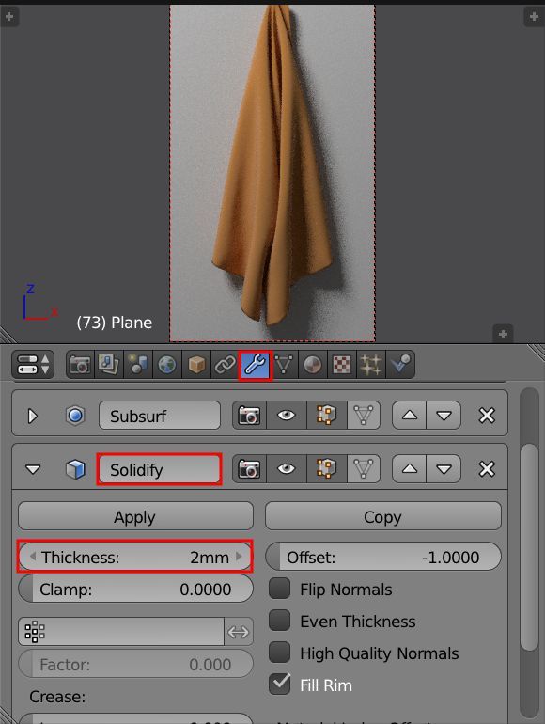The width and height of the screenshot is (545, 724).
Task: Click the "(73) Plane" viewport label
Action: (115, 323)
